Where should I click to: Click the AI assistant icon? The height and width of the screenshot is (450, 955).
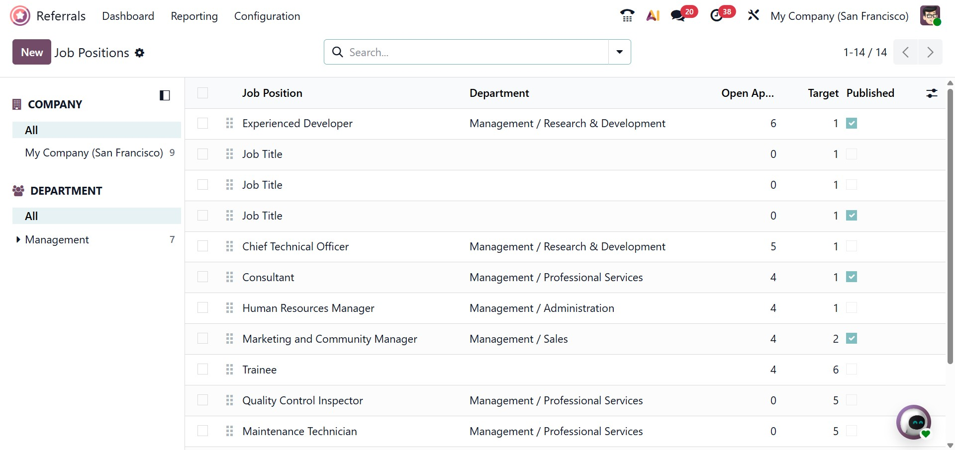pyautogui.click(x=653, y=16)
